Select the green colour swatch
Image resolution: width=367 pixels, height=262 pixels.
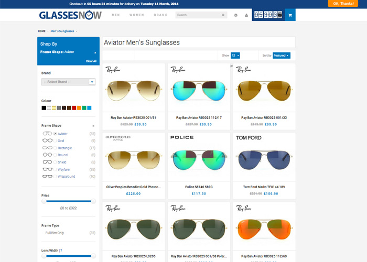[84, 108]
